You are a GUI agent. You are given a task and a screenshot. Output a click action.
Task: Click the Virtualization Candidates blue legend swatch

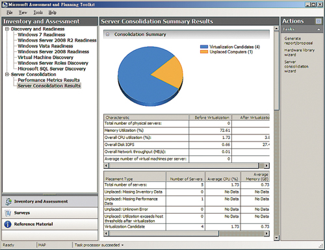[204, 47]
